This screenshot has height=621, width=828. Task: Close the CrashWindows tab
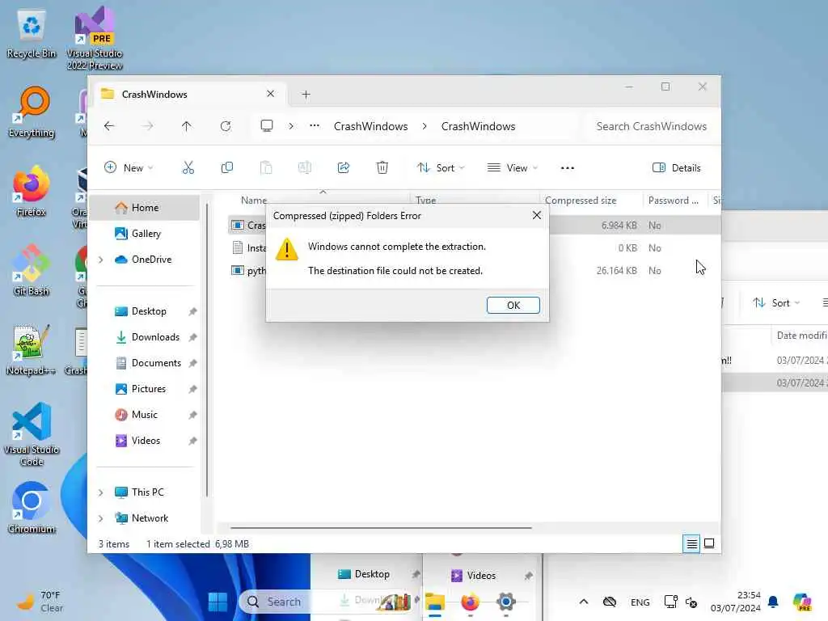click(270, 94)
